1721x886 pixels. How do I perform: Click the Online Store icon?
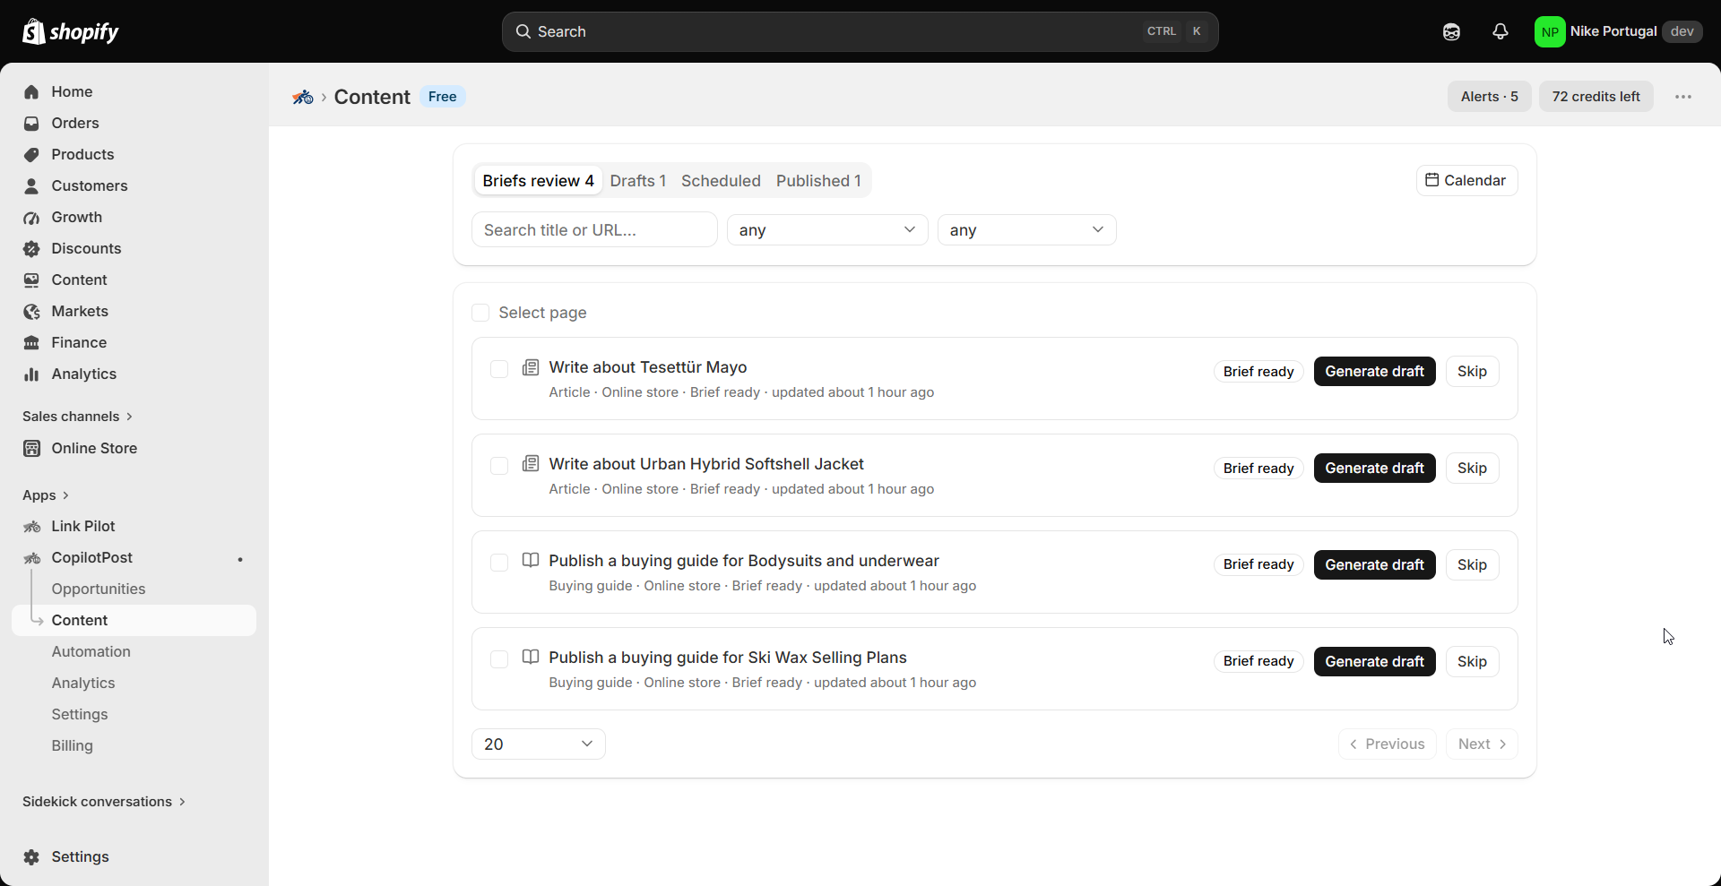[x=31, y=448]
